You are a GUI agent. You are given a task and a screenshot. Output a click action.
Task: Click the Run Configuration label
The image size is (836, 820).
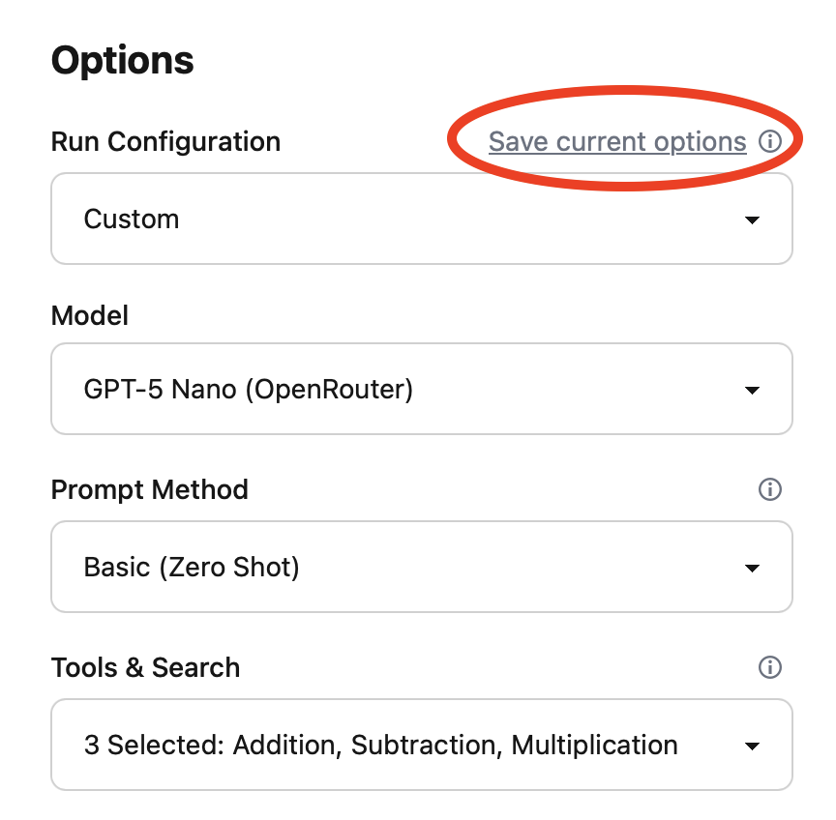point(165,142)
